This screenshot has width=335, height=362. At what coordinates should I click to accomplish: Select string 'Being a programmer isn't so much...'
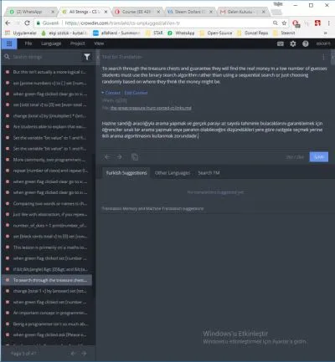tap(47, 324)
